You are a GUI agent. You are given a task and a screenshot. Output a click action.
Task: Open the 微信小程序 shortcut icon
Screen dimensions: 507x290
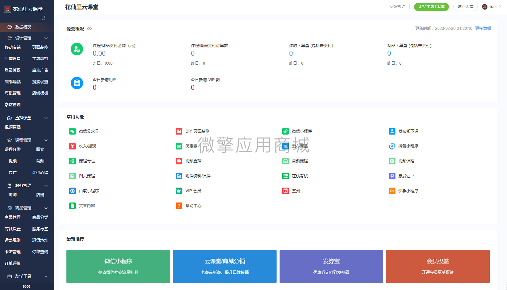tap(286, 131)
